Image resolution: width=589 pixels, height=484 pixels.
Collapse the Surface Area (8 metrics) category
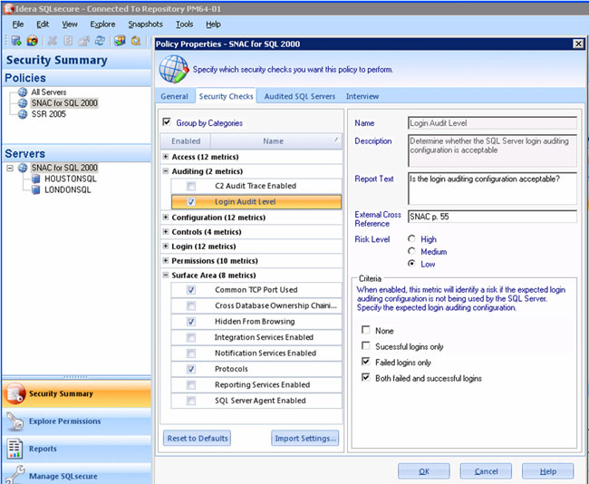point(166,275)
